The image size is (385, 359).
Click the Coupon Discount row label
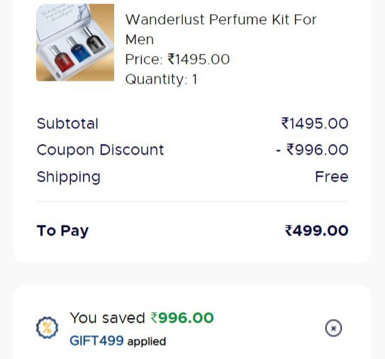100,150
